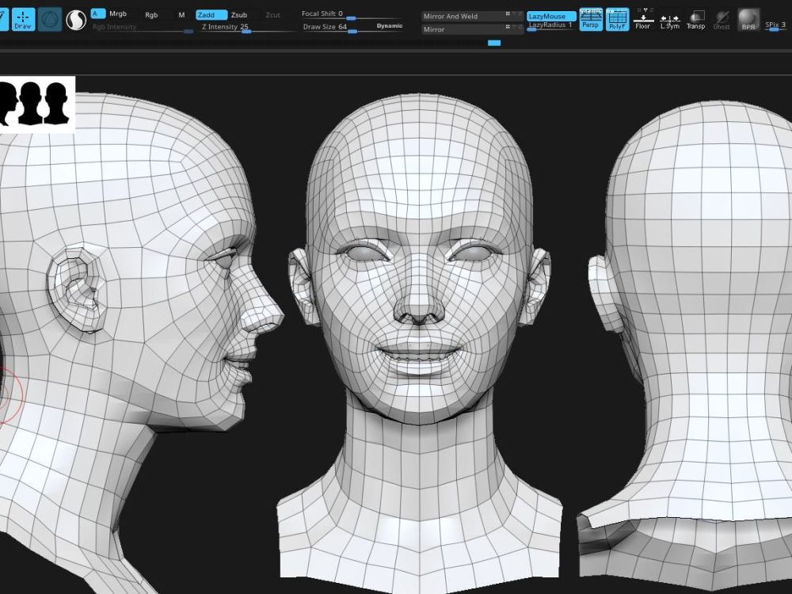Adjust the SPix slider

[777, 25]
